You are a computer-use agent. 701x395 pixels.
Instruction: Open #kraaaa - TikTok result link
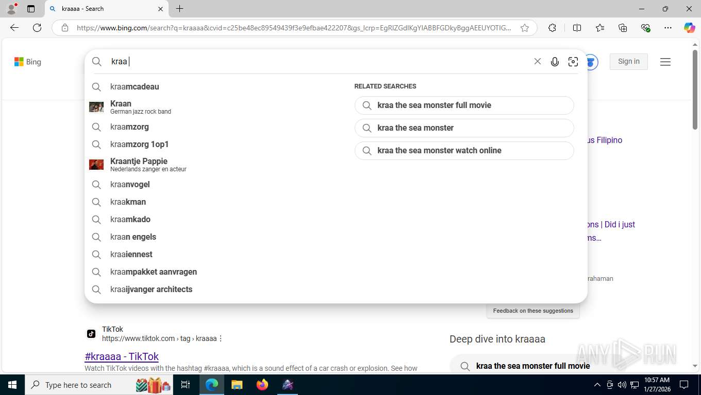coord(122,356)
